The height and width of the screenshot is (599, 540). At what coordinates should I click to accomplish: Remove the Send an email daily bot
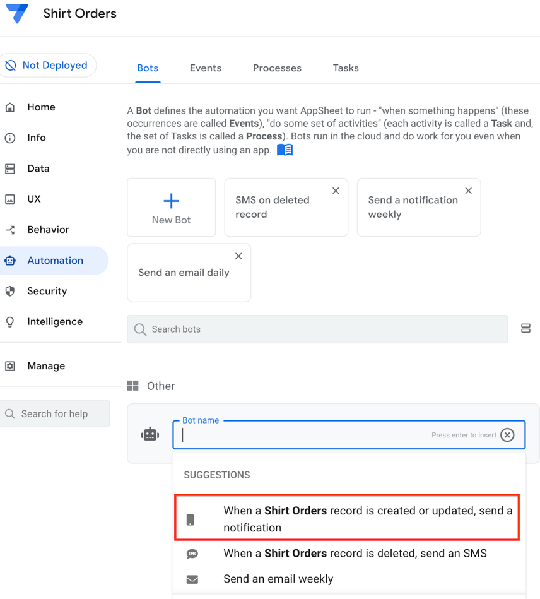[x=238, y=256]
